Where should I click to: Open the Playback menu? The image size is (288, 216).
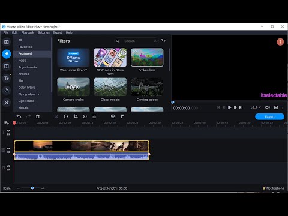coord(28,32)
